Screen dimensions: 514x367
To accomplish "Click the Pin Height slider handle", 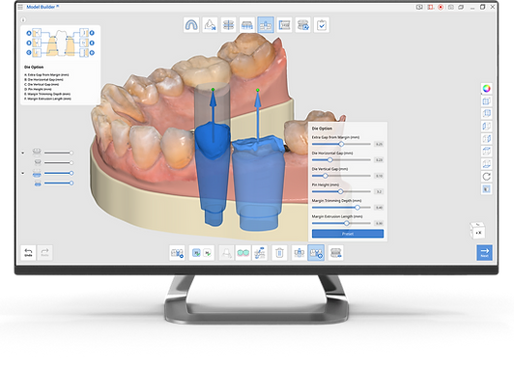I will [340, 191].
